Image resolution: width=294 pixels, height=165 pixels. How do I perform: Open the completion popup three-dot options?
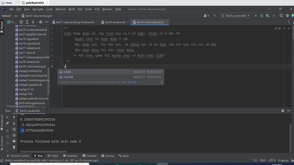[161, 82]
